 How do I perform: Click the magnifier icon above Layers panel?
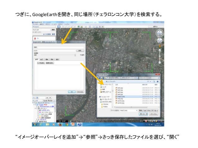coord(34,98)
